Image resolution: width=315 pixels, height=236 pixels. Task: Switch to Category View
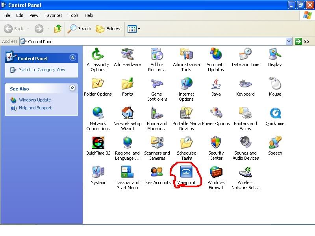click(x=42, y=70)
